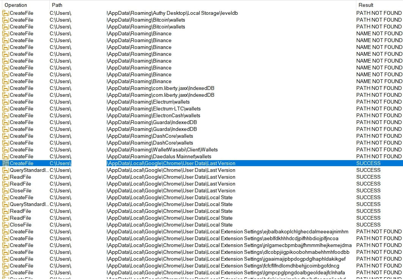Click SUCCESS result on the highlighted row
Screen dimensions: 403x280
(368, 163)
